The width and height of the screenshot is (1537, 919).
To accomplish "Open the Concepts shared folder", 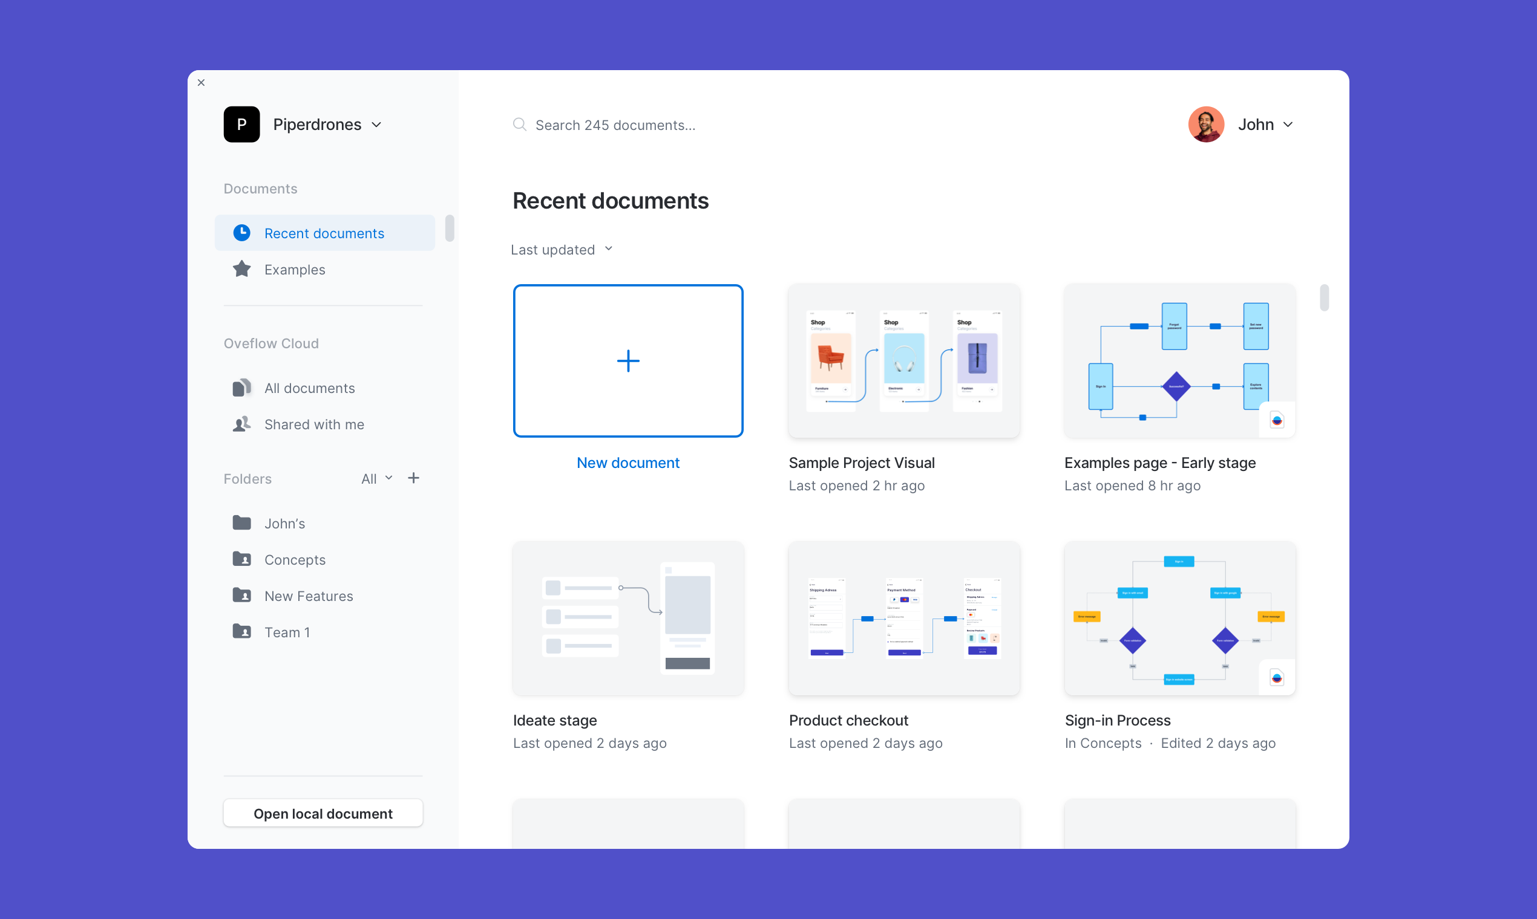I will tap(294, 560).
